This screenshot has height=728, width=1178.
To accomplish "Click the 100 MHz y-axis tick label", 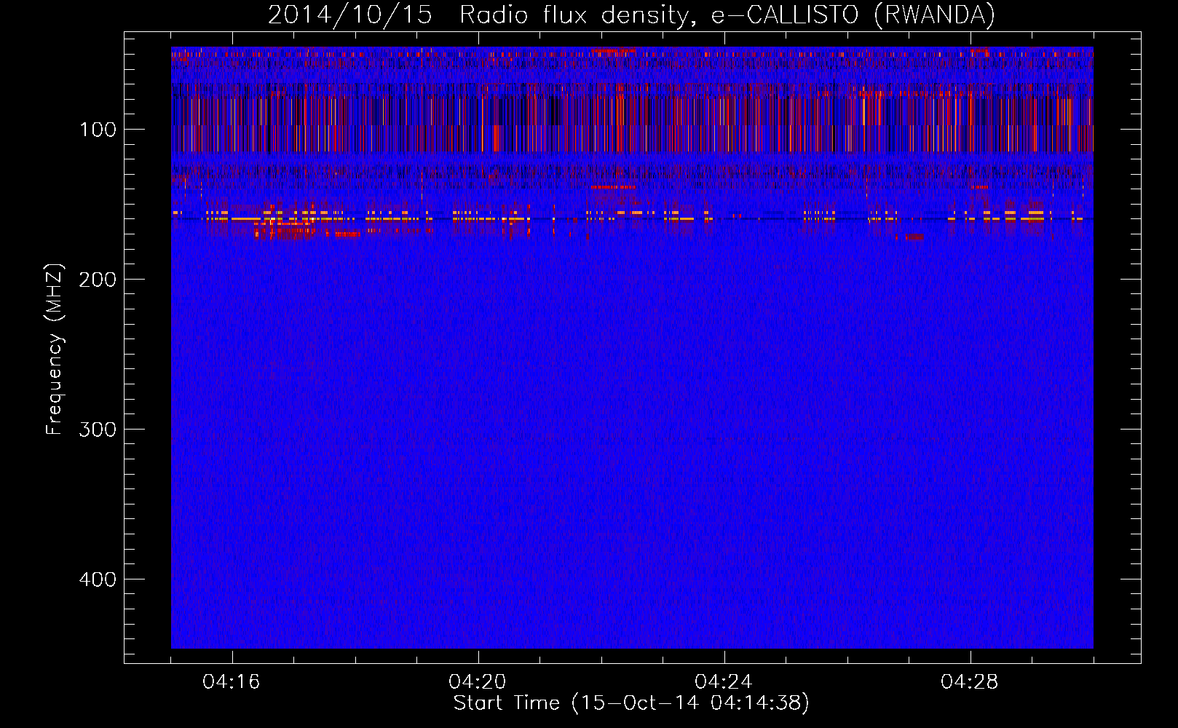I will [x=98, y=130].
